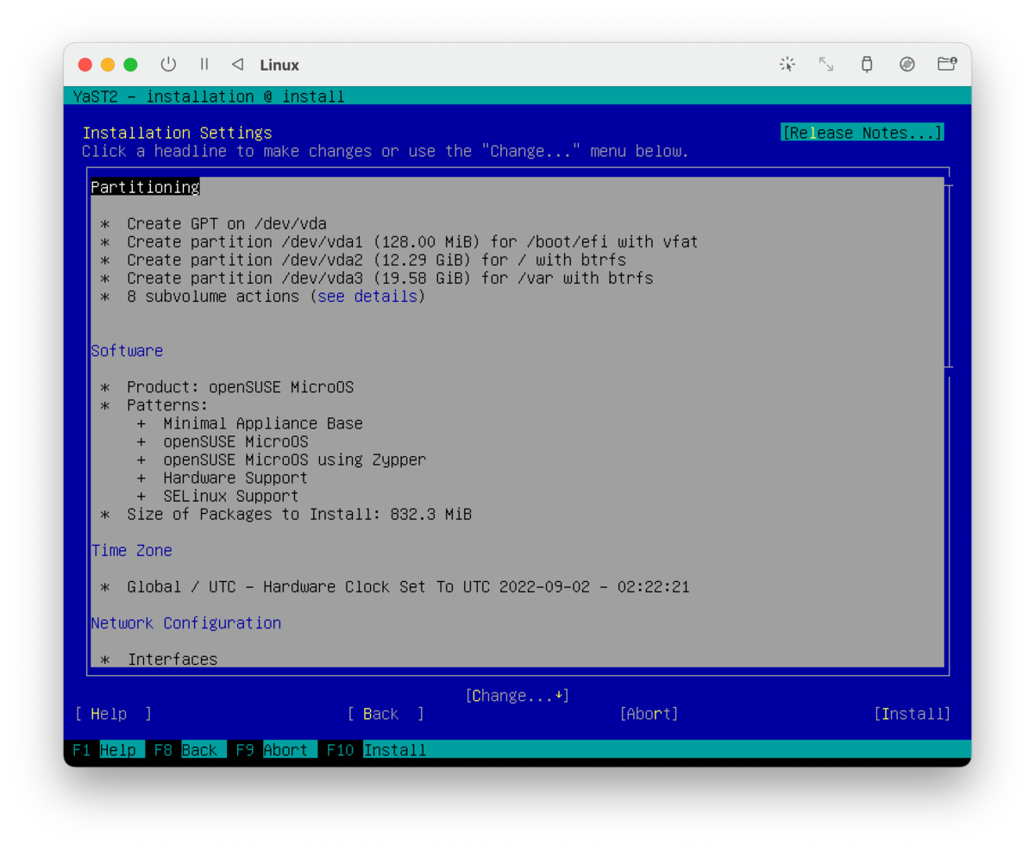Click 'Patterns:' line under Software
The image size is (1035, 851).
click(167, 405)
